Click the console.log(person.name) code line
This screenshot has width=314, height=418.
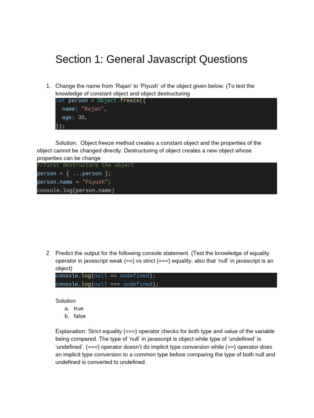pyautogui.click(x=76, y=190)
